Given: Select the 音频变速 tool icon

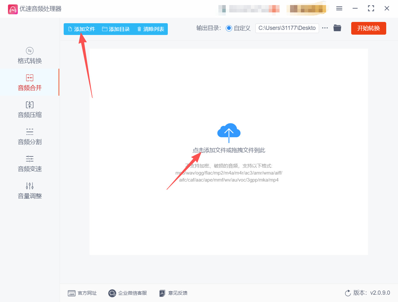Looking at the screenshot, I should point(29,159).
